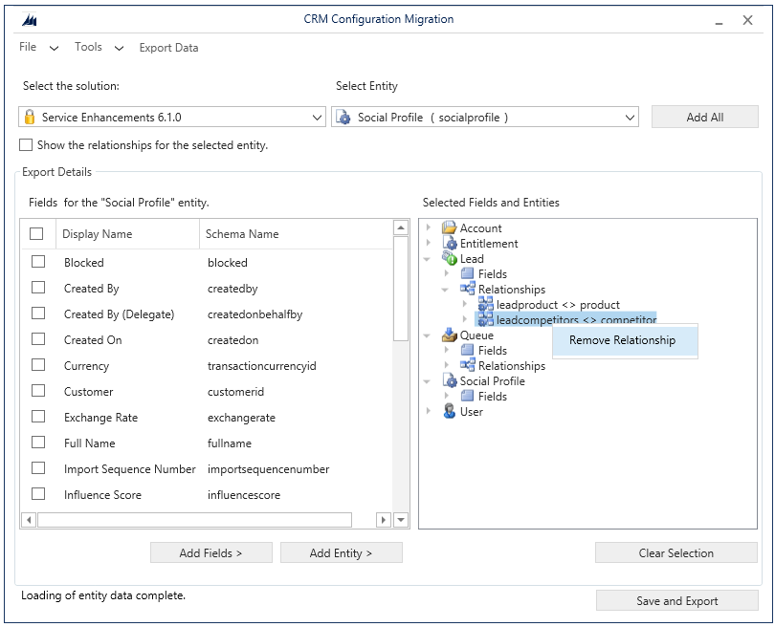The width and height of the screenshot is (775, 627).
Task: Click the User entity icon
Action: pyautogui.click(x=451, y=411)
